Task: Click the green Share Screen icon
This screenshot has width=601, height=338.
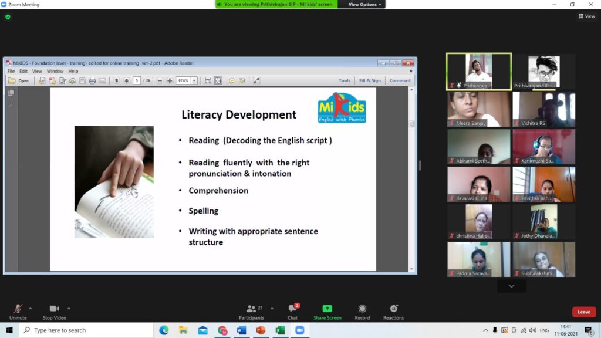Action: pyautogui.click(x=327, y=309)
